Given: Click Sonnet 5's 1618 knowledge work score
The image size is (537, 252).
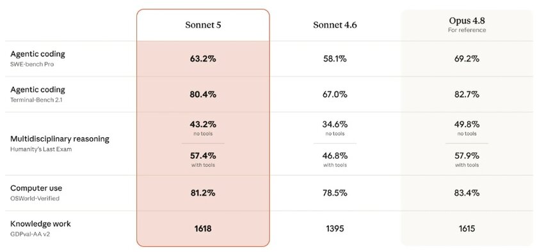Looking at the screenshot, I should (x=203, y=228).
